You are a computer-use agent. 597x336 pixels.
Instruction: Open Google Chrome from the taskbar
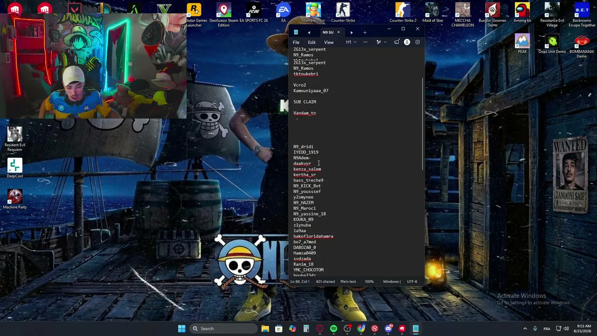361,329
